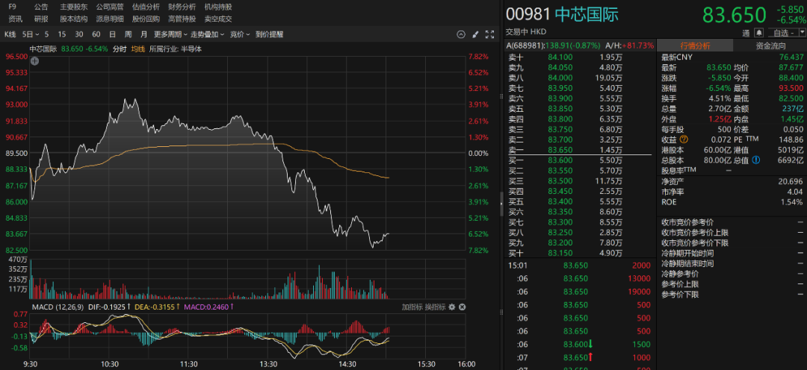The height and width of the screenshot is (370, 807).
Task: Toggle fullscreen chart icon
Action: point(490,34)
